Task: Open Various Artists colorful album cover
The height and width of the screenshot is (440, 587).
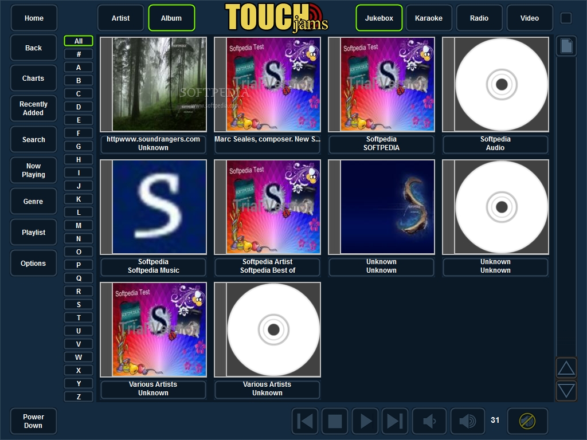Action: pyautogui.click(x=154, y=329)
